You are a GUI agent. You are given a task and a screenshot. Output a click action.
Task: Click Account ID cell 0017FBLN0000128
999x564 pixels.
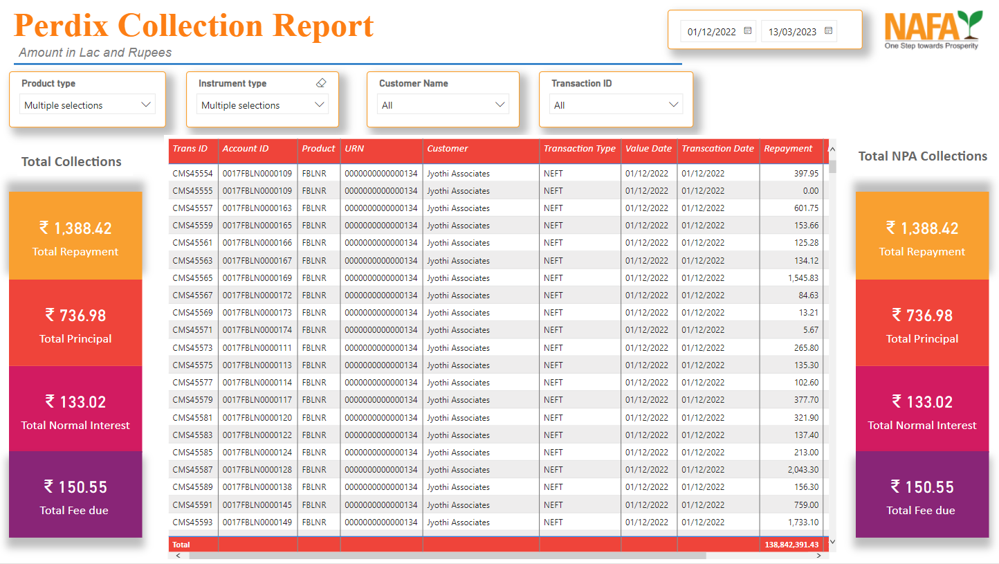(257, 470)
